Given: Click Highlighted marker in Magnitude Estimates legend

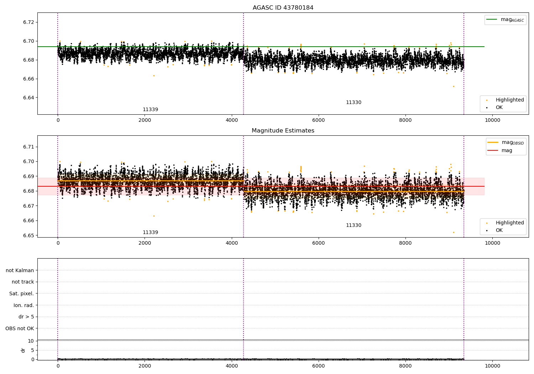Looking at the screenshot, I should coord(487,223).
